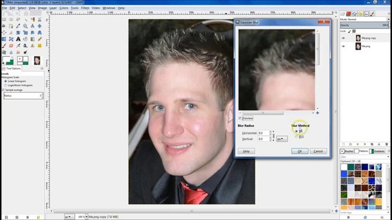Select the Scissors Select tool

tap(39, 19)
